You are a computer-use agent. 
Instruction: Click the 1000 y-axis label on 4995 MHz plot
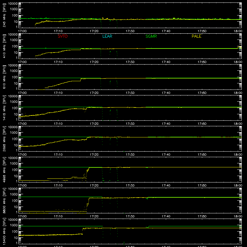point(14,163)
